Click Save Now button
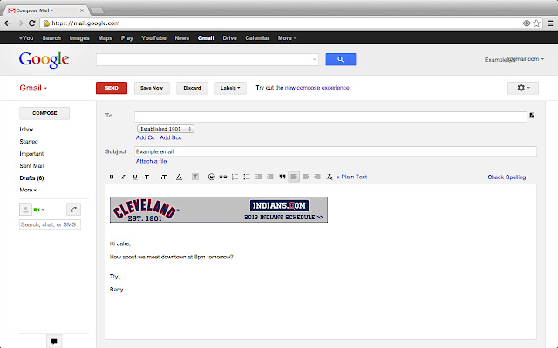 coord(152,88)
